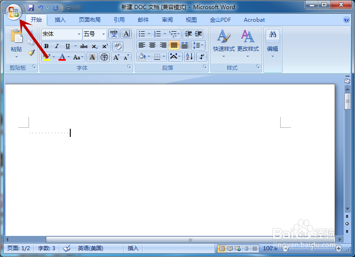
Task: Open line spacing dropdown
Action: (x=198, y=45)
